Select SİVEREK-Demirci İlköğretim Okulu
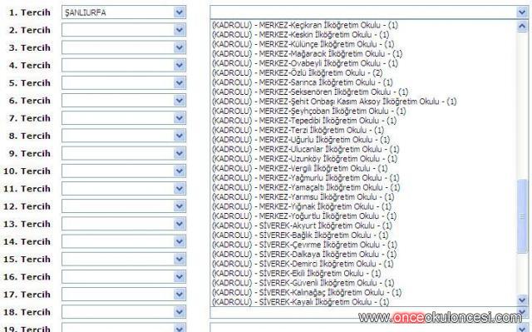 click(303, 264)
